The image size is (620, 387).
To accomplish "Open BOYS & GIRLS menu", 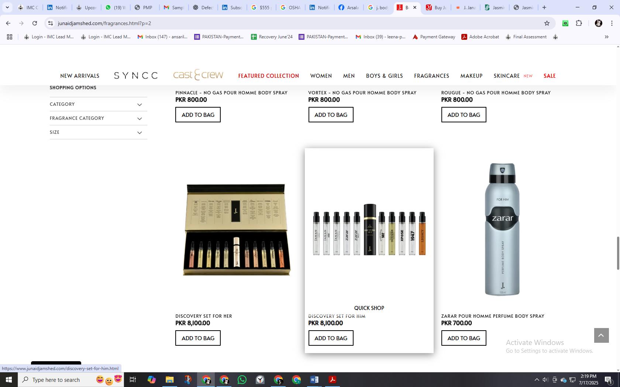I will (x=385, y=76).
